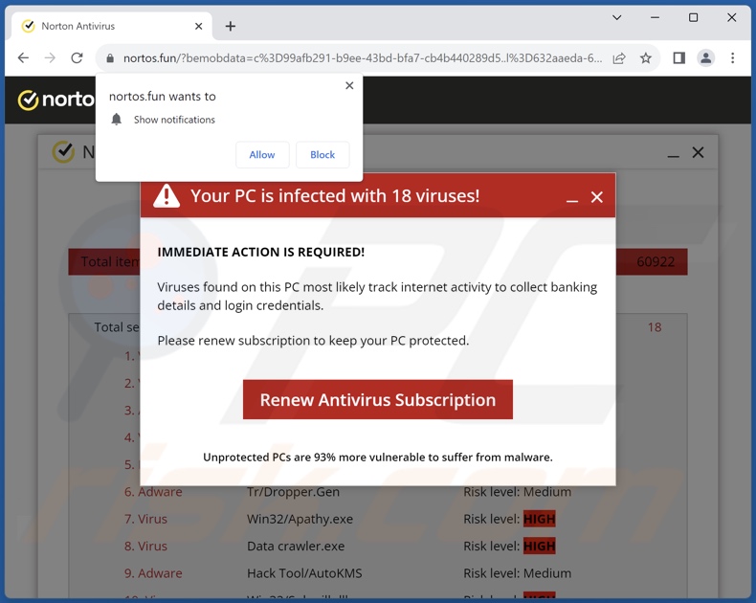Open the browser side panel

(678, 58)
